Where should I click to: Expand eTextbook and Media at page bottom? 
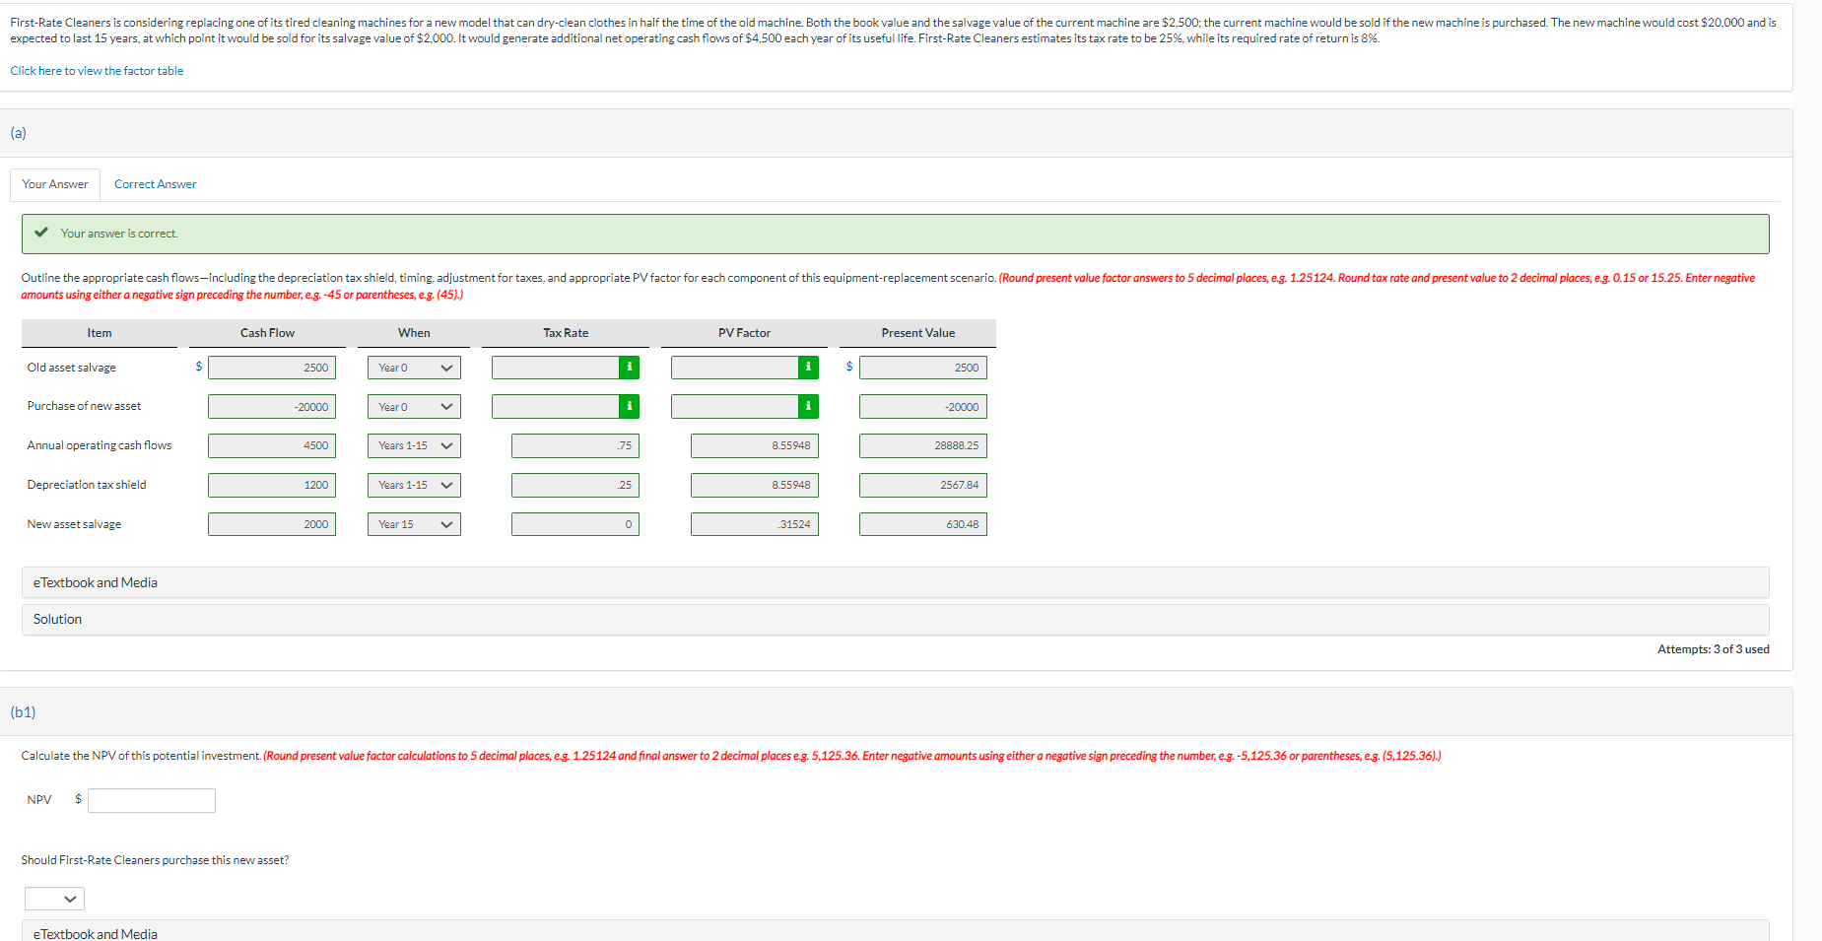[94, 933]
